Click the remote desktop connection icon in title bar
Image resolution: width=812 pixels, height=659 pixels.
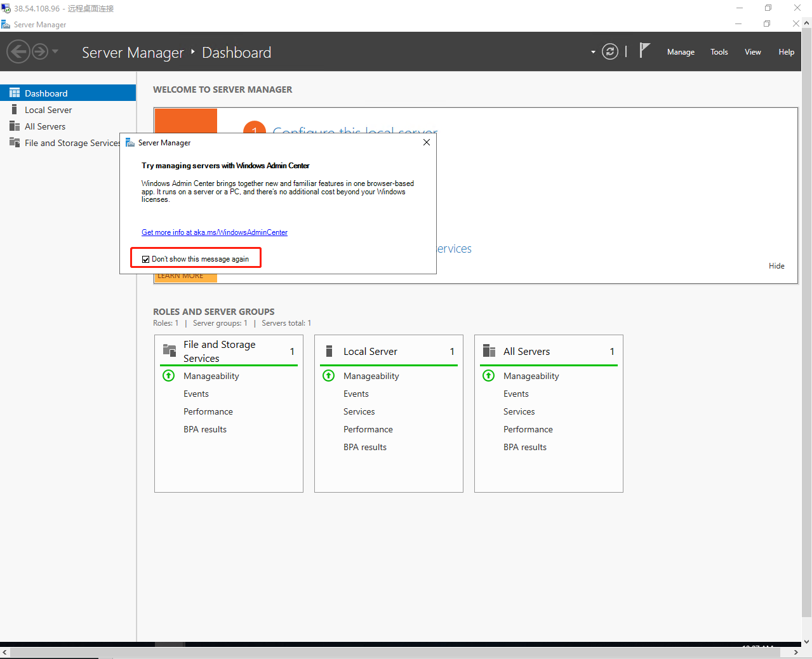click(6, 8)
